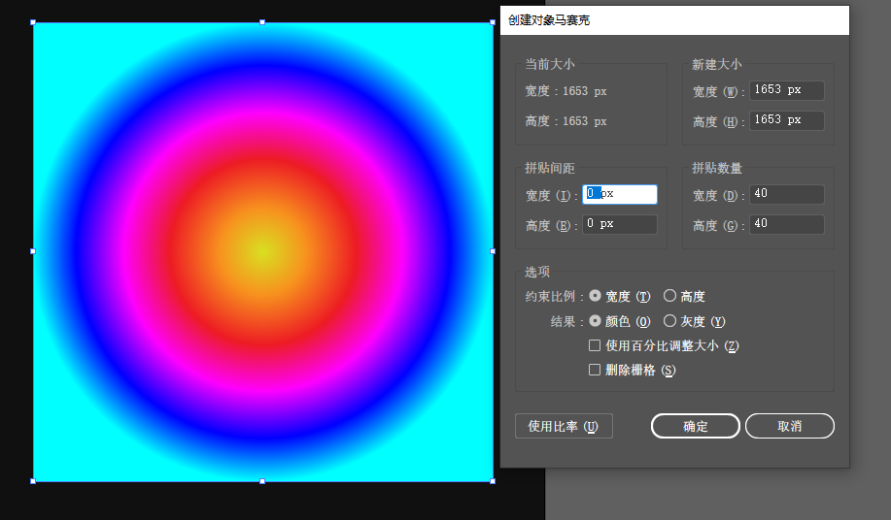Select the 宽度 (T) constrain ratio radio button
The width and height of the screenshot is (891, 520).
[x=595, y=296]
